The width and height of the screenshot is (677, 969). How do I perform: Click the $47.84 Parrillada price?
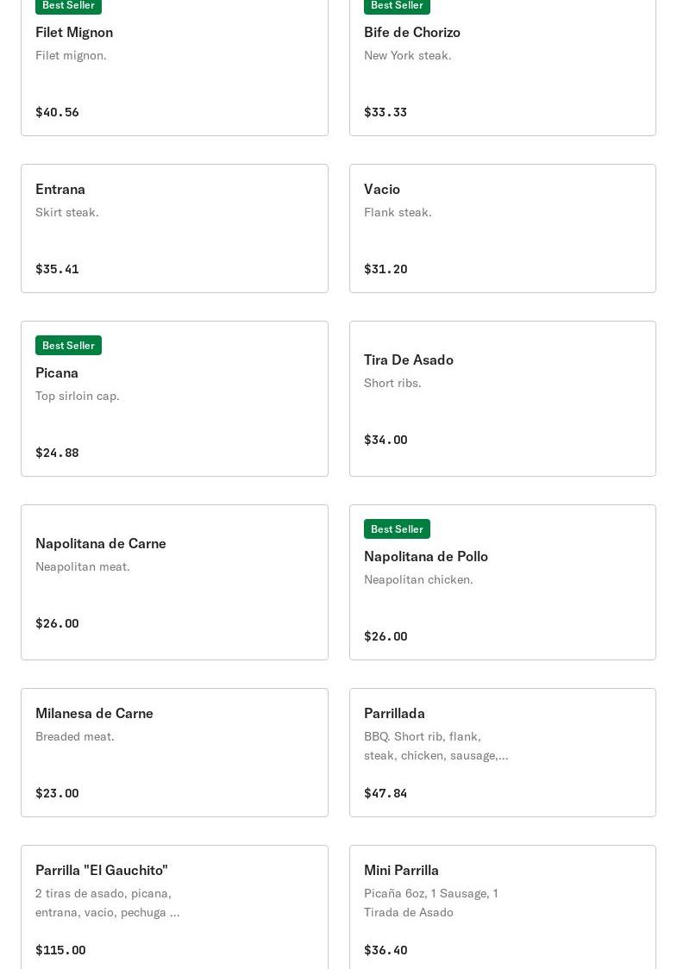[386, 793]
